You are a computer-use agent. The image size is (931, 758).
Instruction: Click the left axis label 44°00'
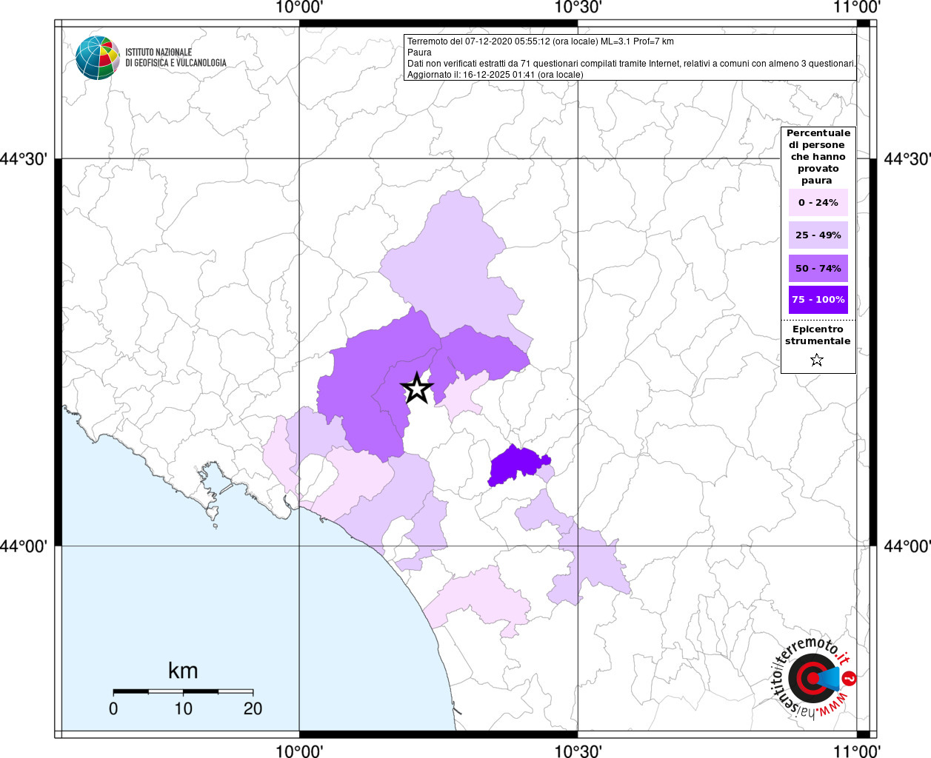click(24, 546)
